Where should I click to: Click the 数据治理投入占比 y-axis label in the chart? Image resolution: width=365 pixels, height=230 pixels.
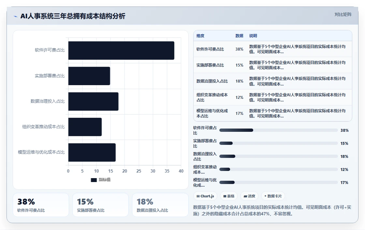click(x=48, y=101)
